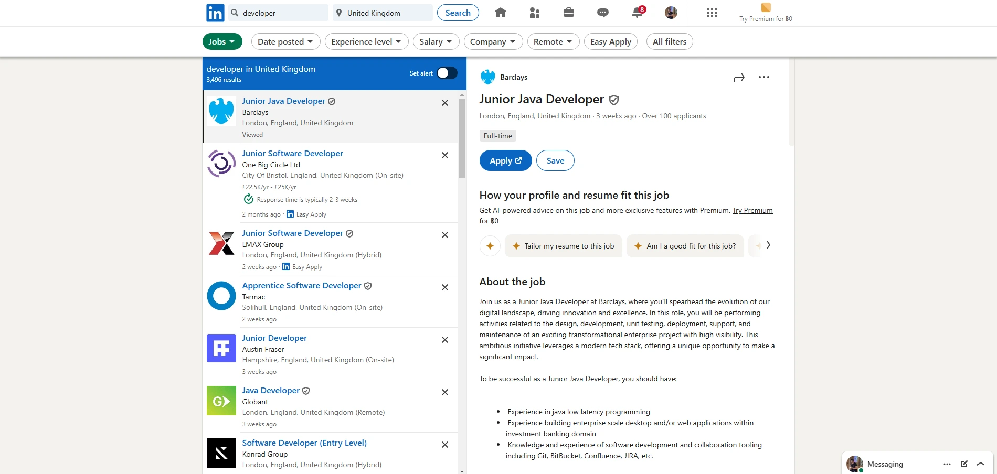Open more options for Barclays job
This screenshot has height=474, width=997.
764,77
